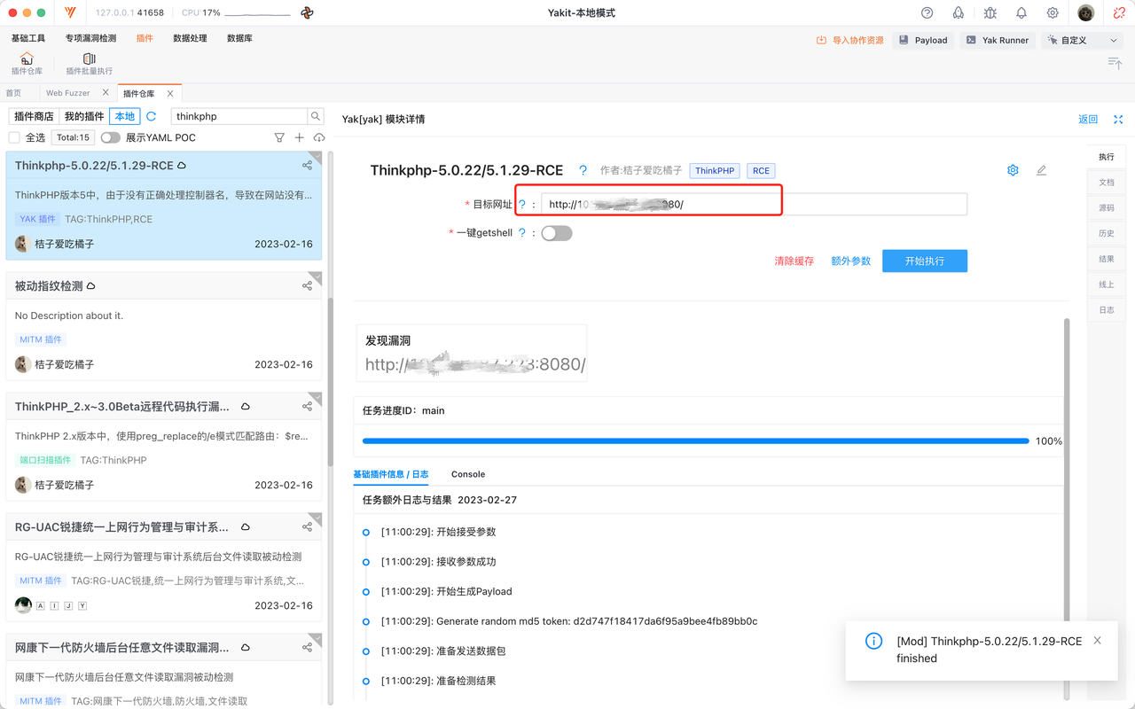Click help icon beside 一键getshell
Image resolution: width=1135 pixels, height=709 pixels.
coord(522,233)
